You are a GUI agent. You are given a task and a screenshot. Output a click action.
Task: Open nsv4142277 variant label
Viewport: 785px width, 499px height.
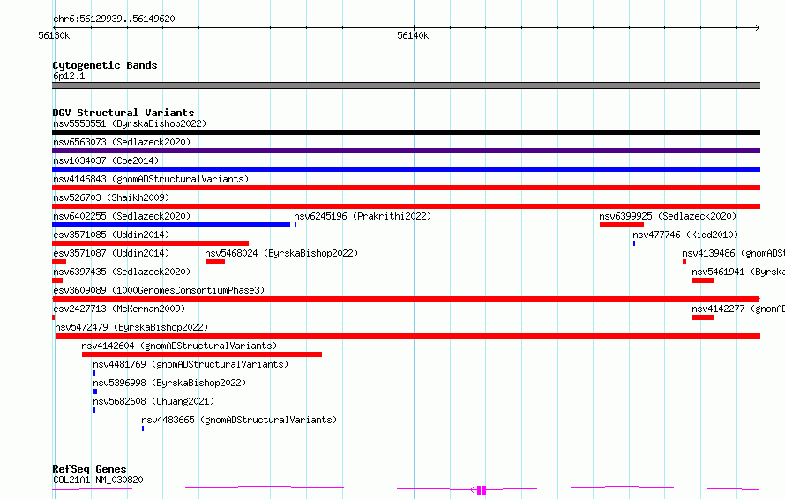pos(738,309)
